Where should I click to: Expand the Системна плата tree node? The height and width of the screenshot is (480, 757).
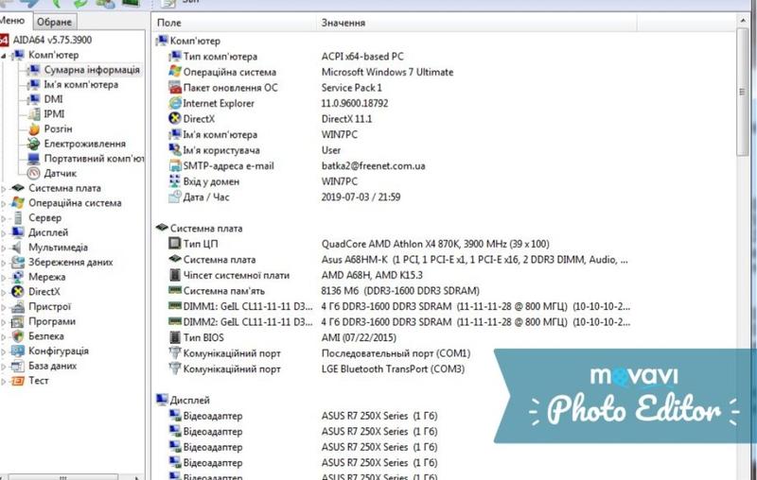pyautogui.click(x=5, y=188)
